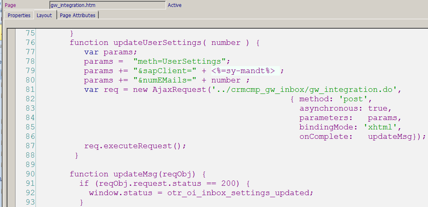This screenshot has height=207, width=428.
Task: Click the AjaxRequest URL string
Action: click(x=305, y=89)
